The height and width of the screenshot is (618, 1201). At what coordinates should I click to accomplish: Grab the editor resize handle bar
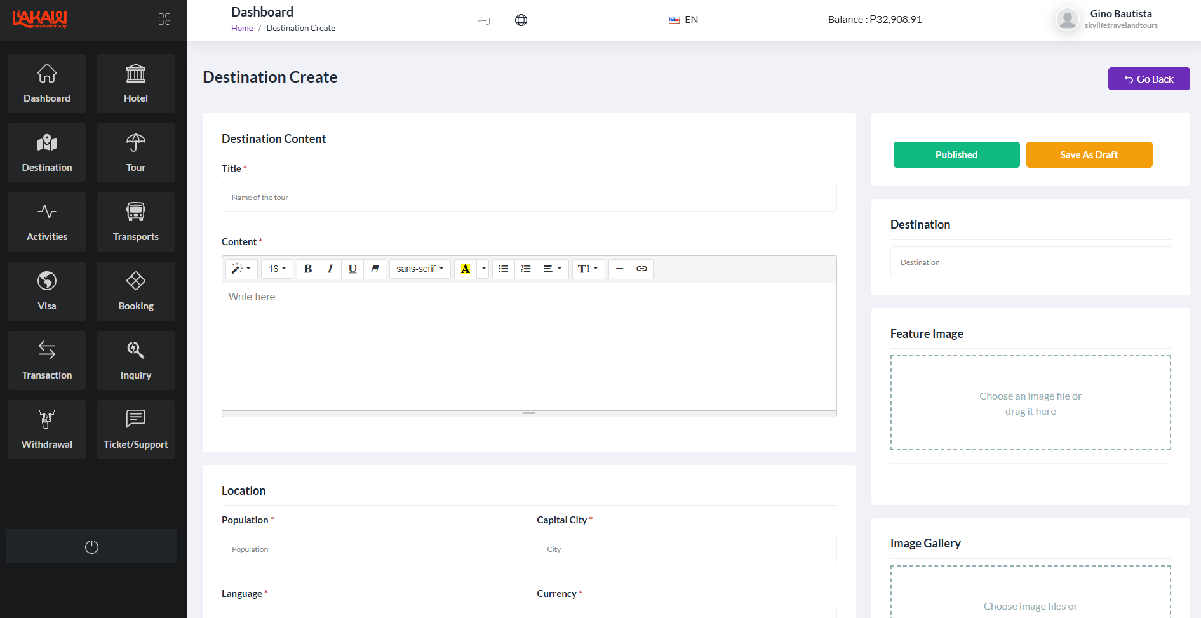click(x=529, y=413)
